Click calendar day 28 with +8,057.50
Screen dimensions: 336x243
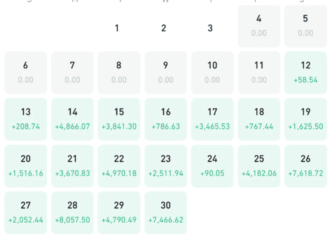pyautogui.click(x=72, y=213)
